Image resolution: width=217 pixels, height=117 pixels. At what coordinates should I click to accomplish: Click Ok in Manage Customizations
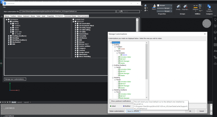pyautogui.click(x=190, y=111)
